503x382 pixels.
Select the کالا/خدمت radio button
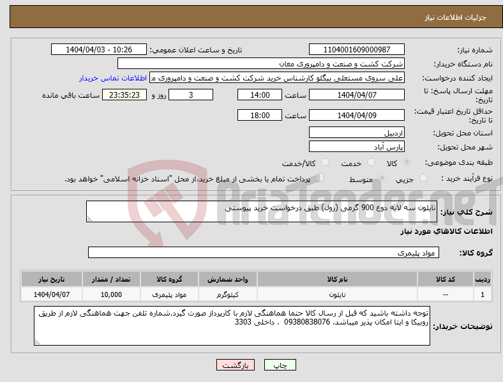pos(326,162)
